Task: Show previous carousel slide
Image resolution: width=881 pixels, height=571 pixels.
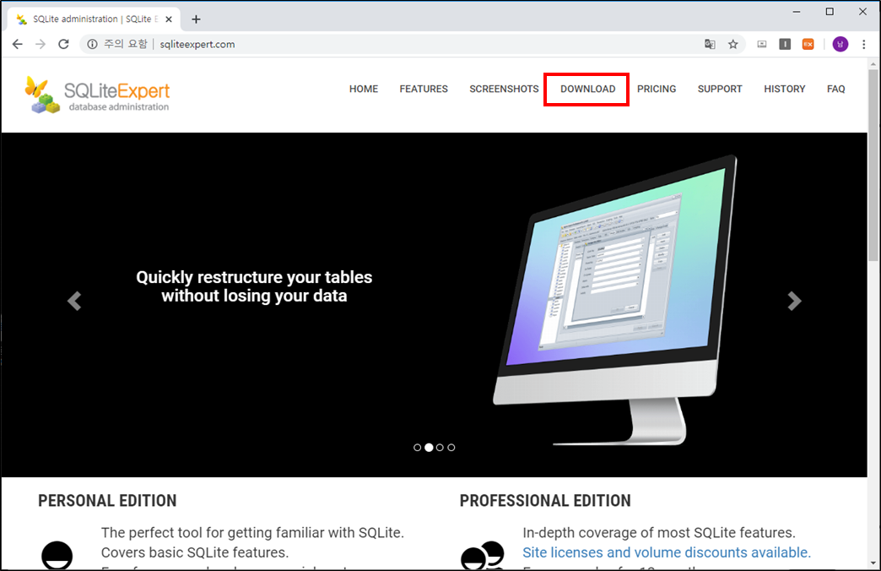Action: coord(74,301)
